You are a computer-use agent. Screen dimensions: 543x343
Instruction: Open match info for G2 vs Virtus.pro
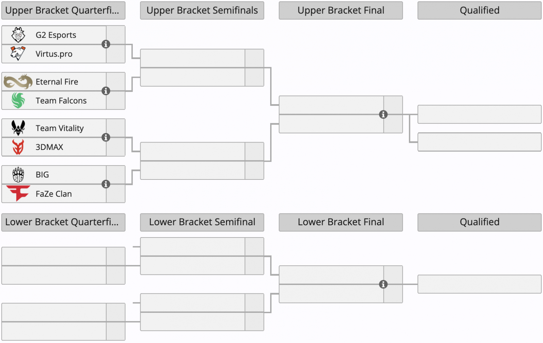(106, 44)
